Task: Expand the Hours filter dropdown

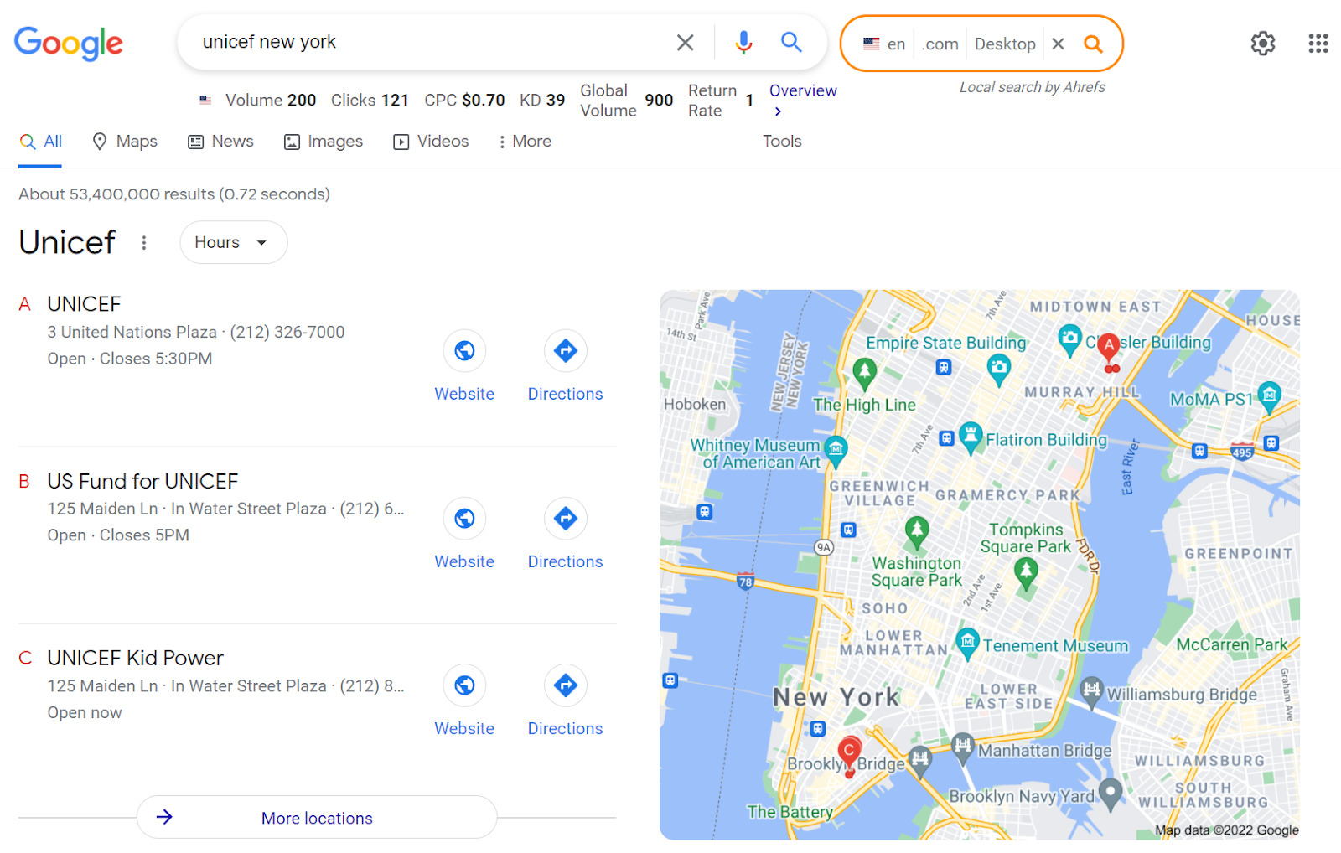Action: [233, 242]
